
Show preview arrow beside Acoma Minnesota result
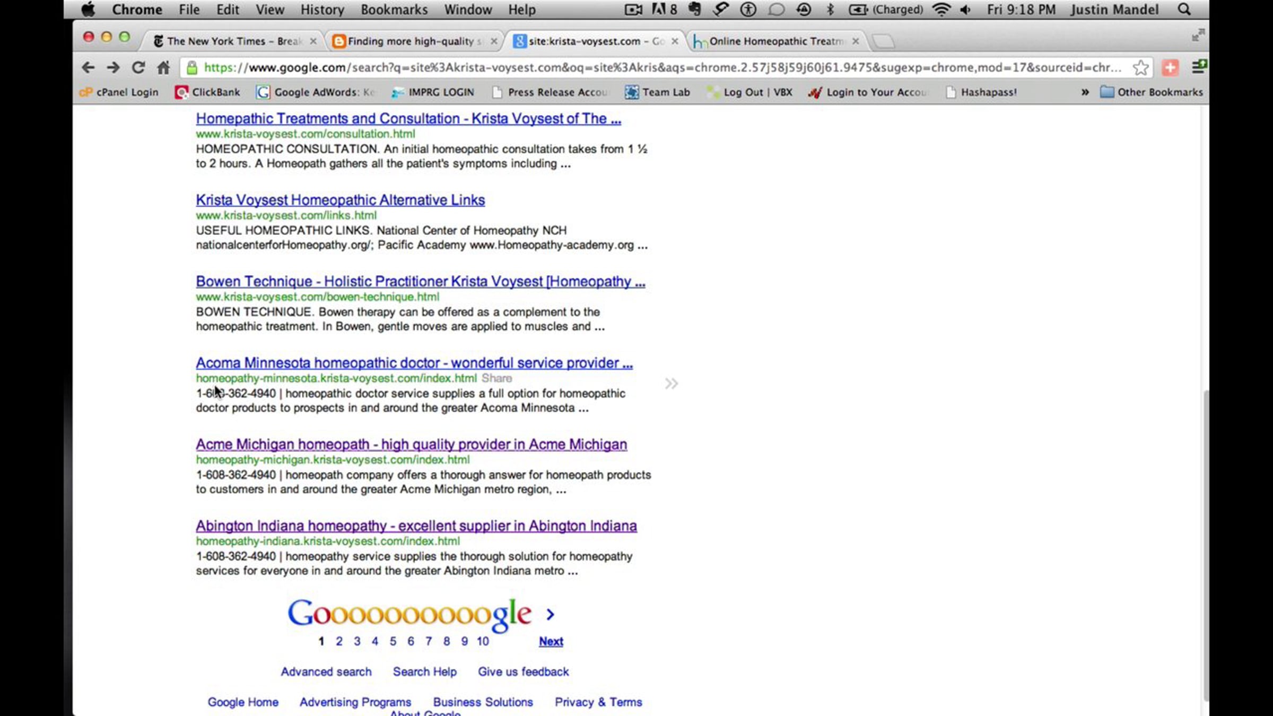[671, 383]
